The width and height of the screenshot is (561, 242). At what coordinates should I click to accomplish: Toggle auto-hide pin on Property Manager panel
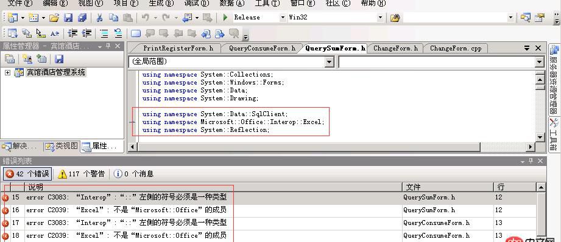(x=108, y=46)
